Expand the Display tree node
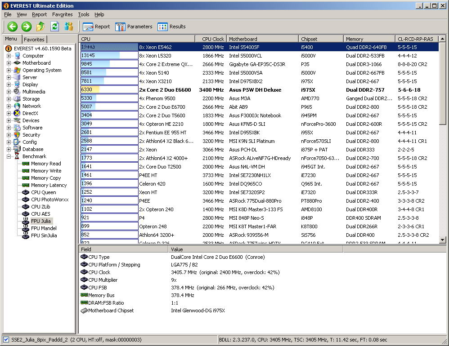This screenshot has width=449, height=346. click(9, 84)
